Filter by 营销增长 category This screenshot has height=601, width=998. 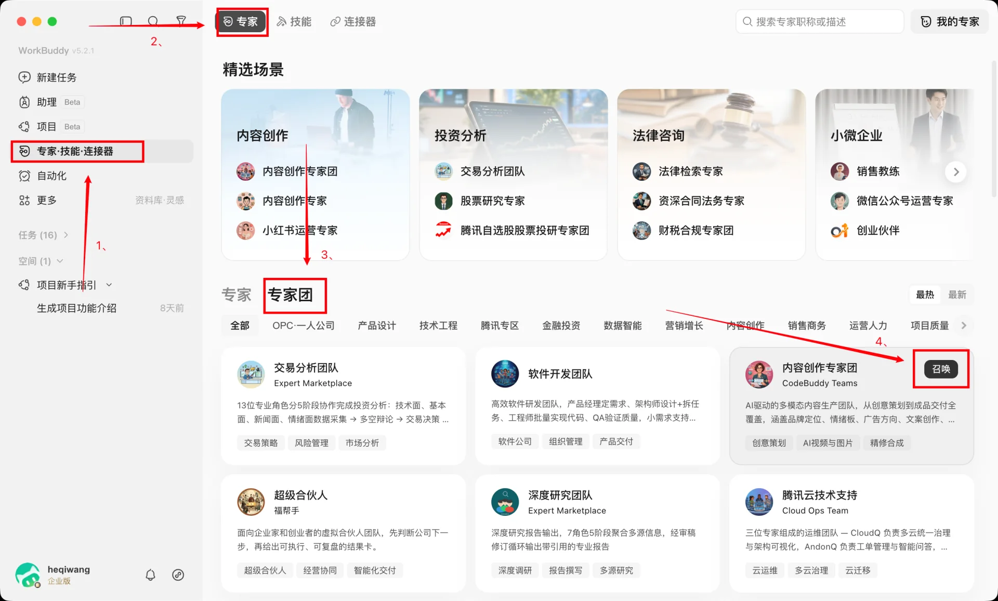coord(684,326)
